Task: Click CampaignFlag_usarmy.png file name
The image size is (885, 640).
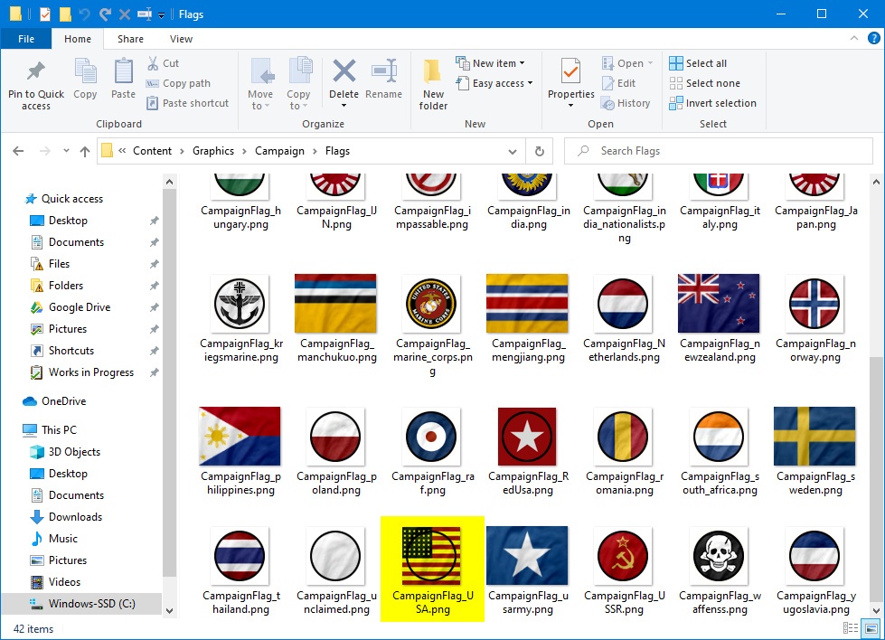Action: coord(528,603)
